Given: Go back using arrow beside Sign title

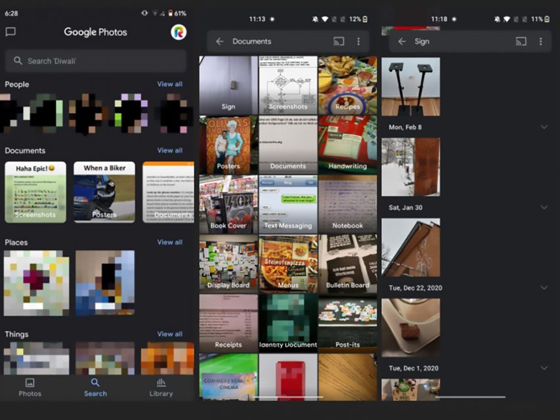Looking at the screenshot, I should point(402,41).
